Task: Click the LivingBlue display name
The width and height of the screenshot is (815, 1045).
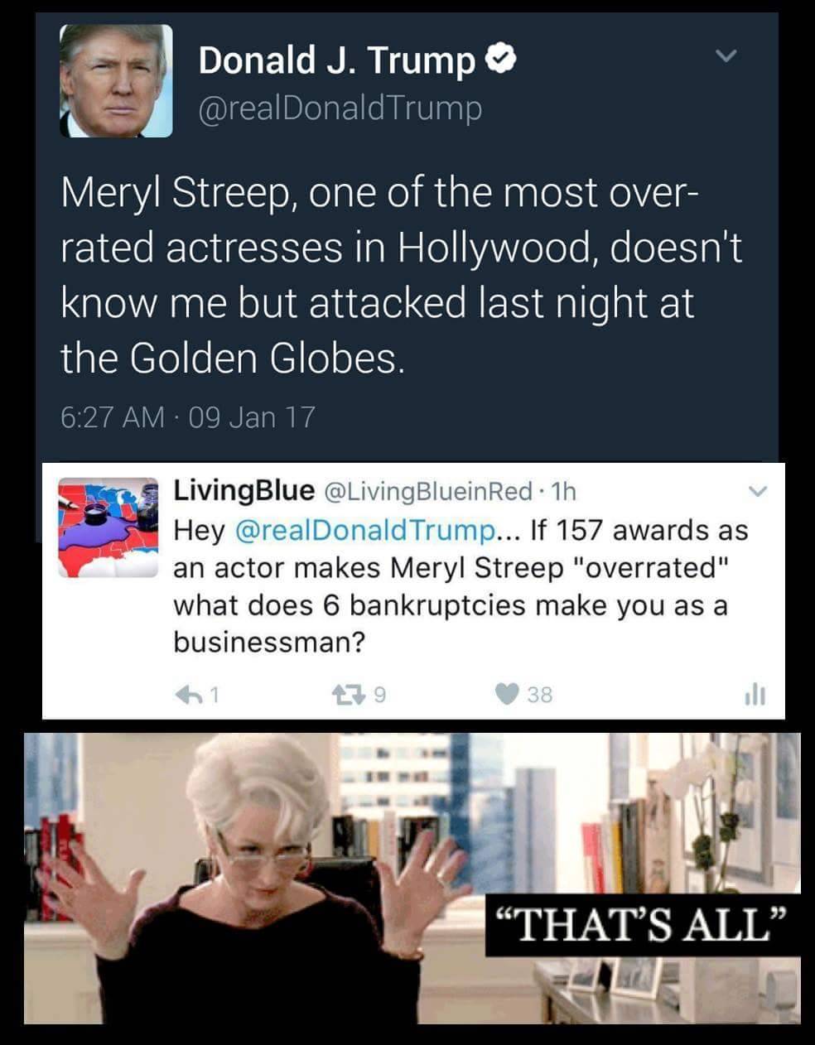Action: pos(244,490)
